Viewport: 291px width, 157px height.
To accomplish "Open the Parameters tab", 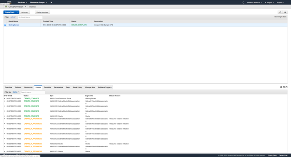I will coord(59,87).
